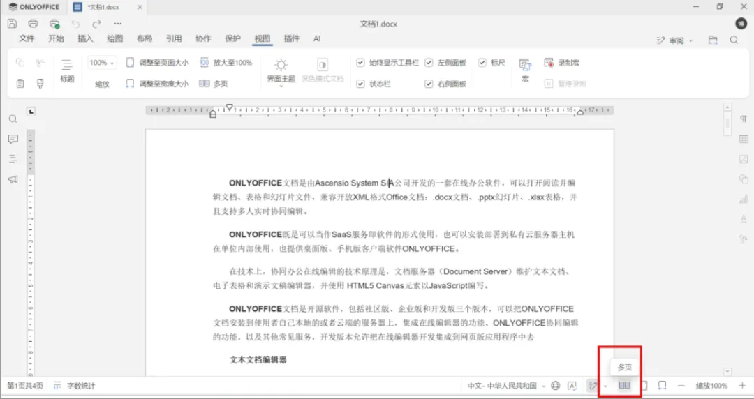Open paragraph settings in right sidebar
Viewport: 754px width, 399px height.
click(x=744, y=119)
